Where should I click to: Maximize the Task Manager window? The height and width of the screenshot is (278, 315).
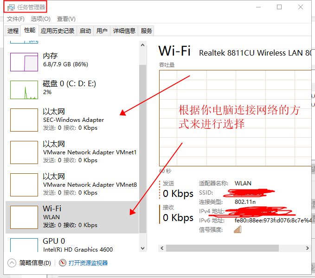[x=279, y=7]
